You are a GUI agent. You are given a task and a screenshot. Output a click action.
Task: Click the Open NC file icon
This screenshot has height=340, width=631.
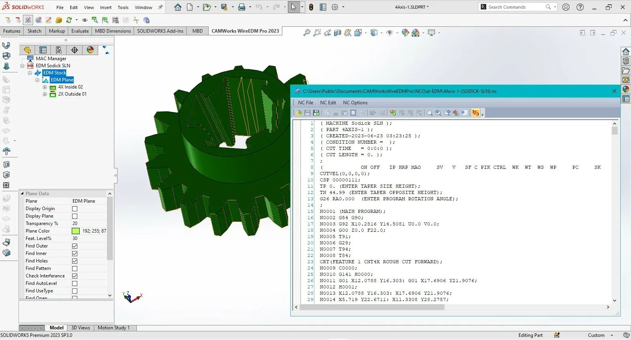point(299,113)
